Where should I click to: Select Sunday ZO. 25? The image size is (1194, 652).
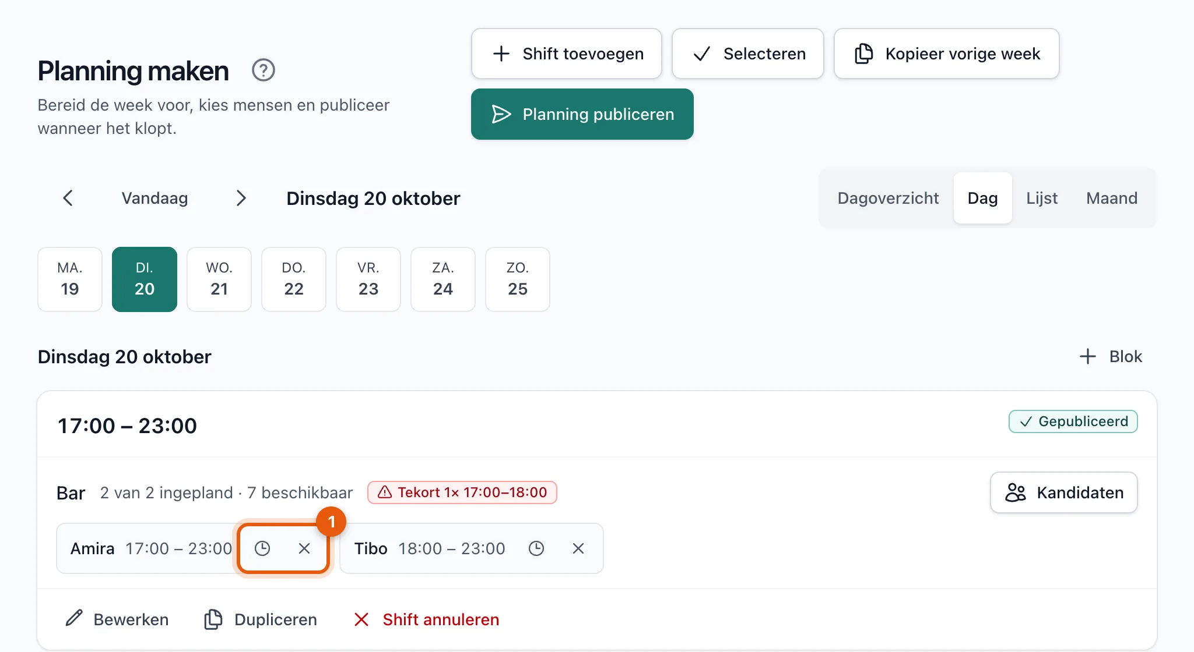click(518, 279)
